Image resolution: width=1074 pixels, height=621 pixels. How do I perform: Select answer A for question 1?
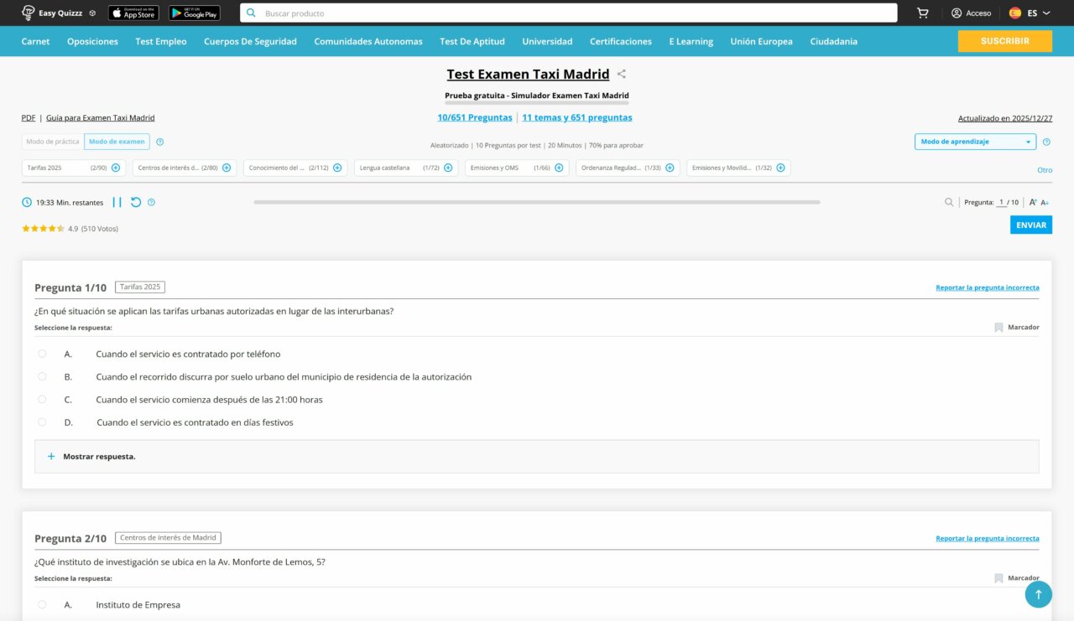42,354
